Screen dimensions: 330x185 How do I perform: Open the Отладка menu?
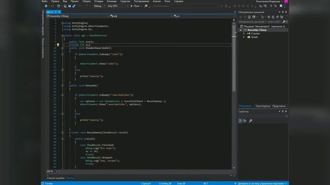[98, 1]
